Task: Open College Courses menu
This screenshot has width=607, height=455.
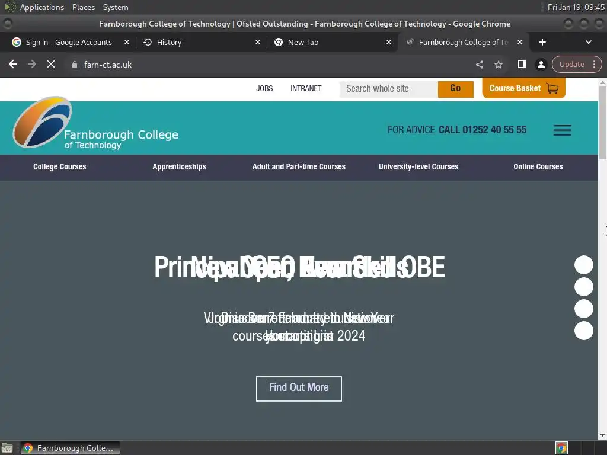Action: 60,166
